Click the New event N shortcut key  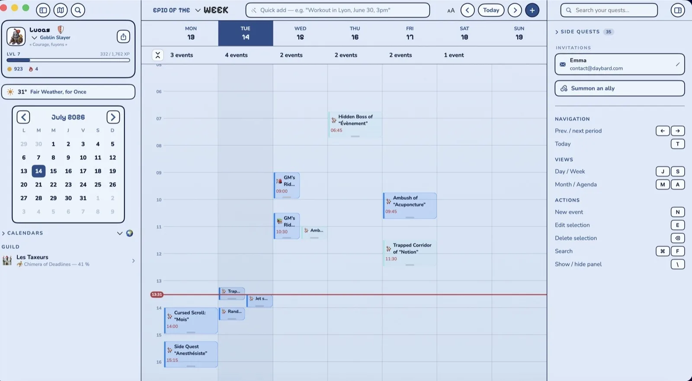point(678,212)
